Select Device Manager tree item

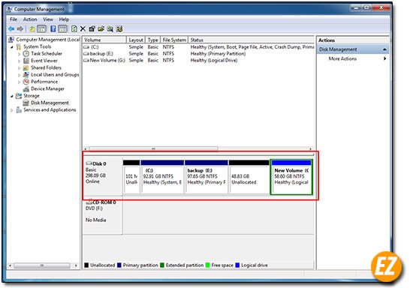47,89
